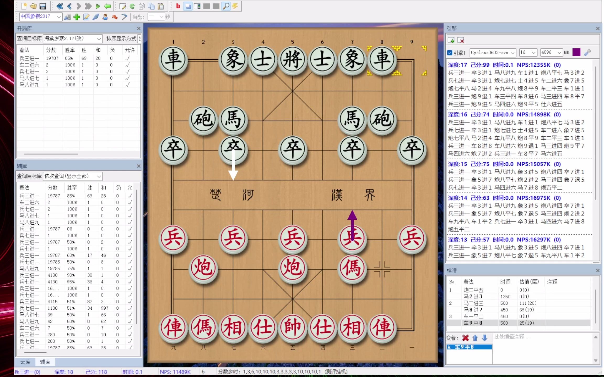604x377 pixels.
Task: Toggle the overlapping windows layout icon
Action: click(188, 6)
